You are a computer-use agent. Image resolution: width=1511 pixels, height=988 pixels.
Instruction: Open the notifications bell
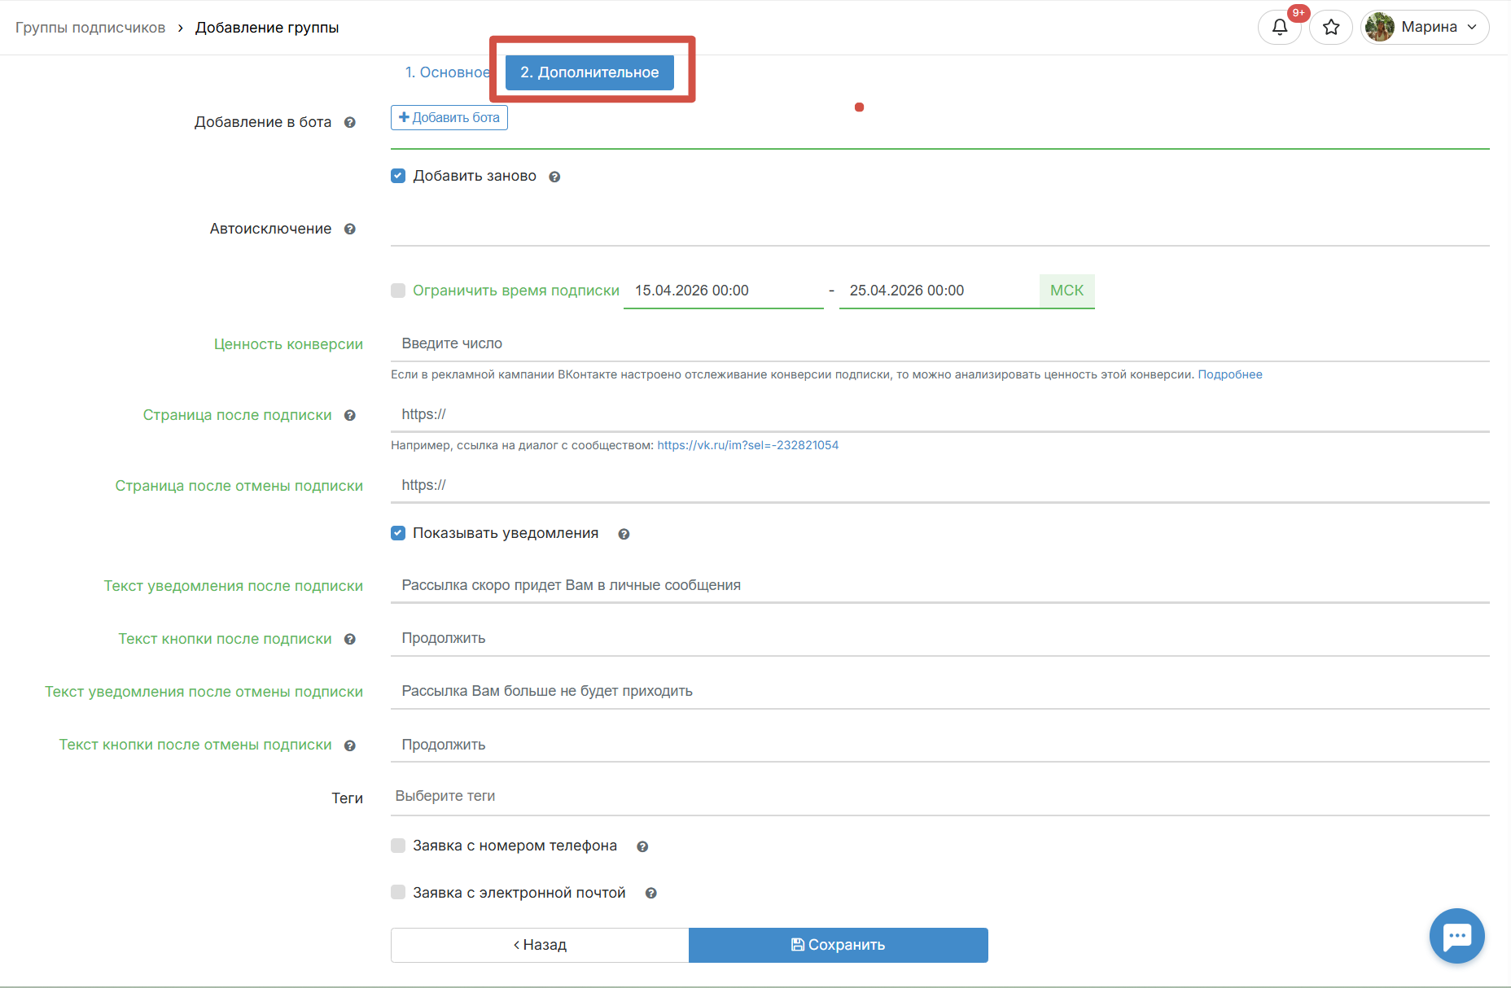click(x=1279, y=28)
